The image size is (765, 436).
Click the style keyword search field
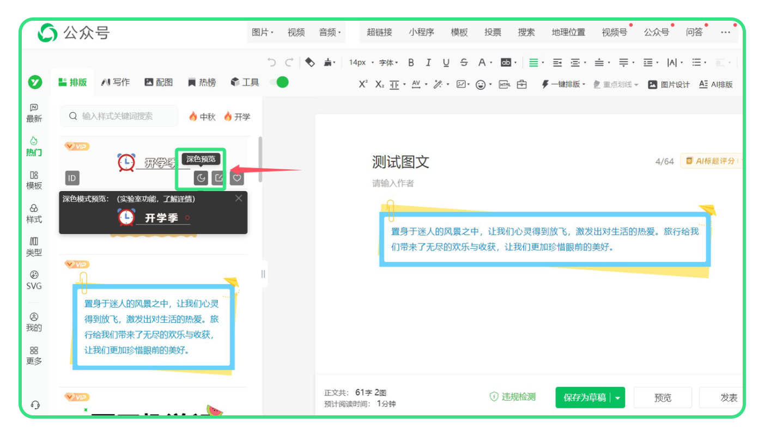pos(119,116)
